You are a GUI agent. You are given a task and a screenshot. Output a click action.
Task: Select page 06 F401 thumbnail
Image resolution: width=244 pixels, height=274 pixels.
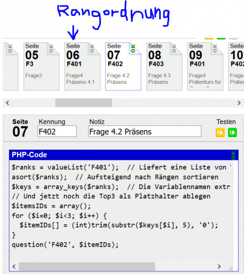(82, 66)
